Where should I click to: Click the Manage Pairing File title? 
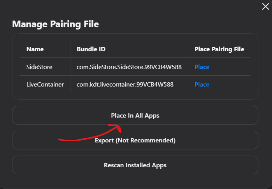[x=56, y=24]
